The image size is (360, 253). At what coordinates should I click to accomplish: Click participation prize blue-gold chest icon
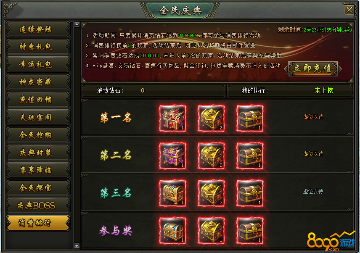[x=172, y=231]
